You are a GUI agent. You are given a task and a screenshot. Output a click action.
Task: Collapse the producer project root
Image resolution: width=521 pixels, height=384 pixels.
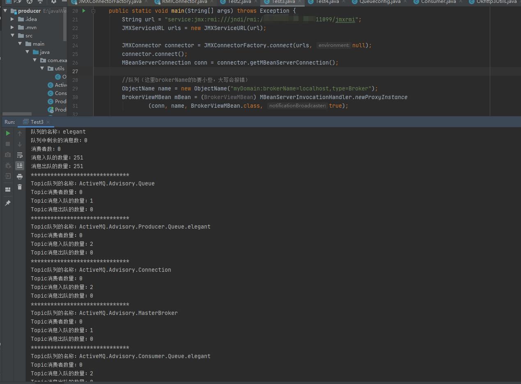pos(5,11)
